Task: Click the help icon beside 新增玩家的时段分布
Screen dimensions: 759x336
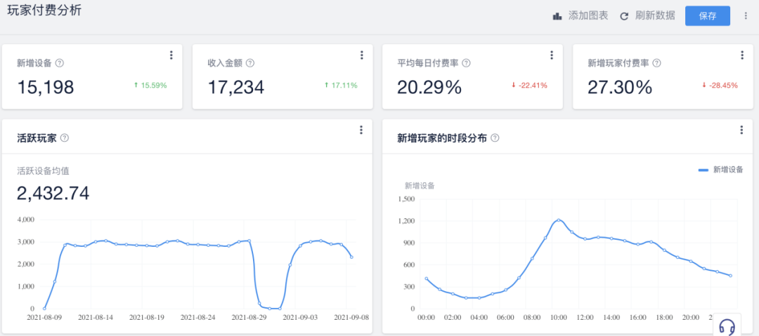Action: pyautogui.click(x=495, y=138)
